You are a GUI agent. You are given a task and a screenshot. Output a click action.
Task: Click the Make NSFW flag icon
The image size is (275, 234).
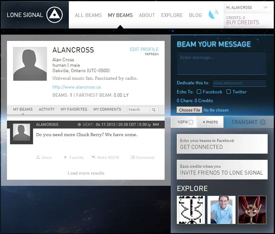coord(93,157)
